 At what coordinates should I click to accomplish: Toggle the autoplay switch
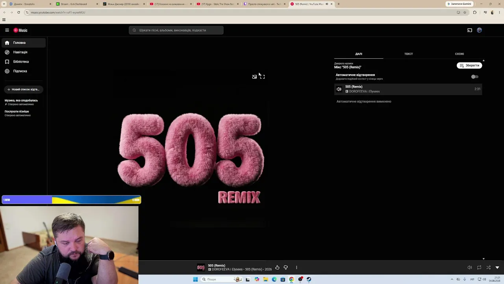[x=475, y=77]
